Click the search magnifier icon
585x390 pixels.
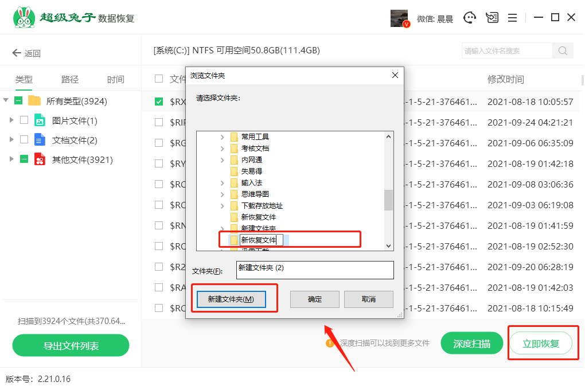(x=563, y=50)
